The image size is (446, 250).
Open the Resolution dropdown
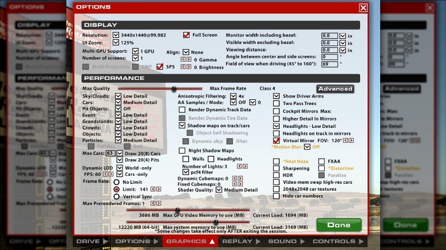click(x=116, y=35)
